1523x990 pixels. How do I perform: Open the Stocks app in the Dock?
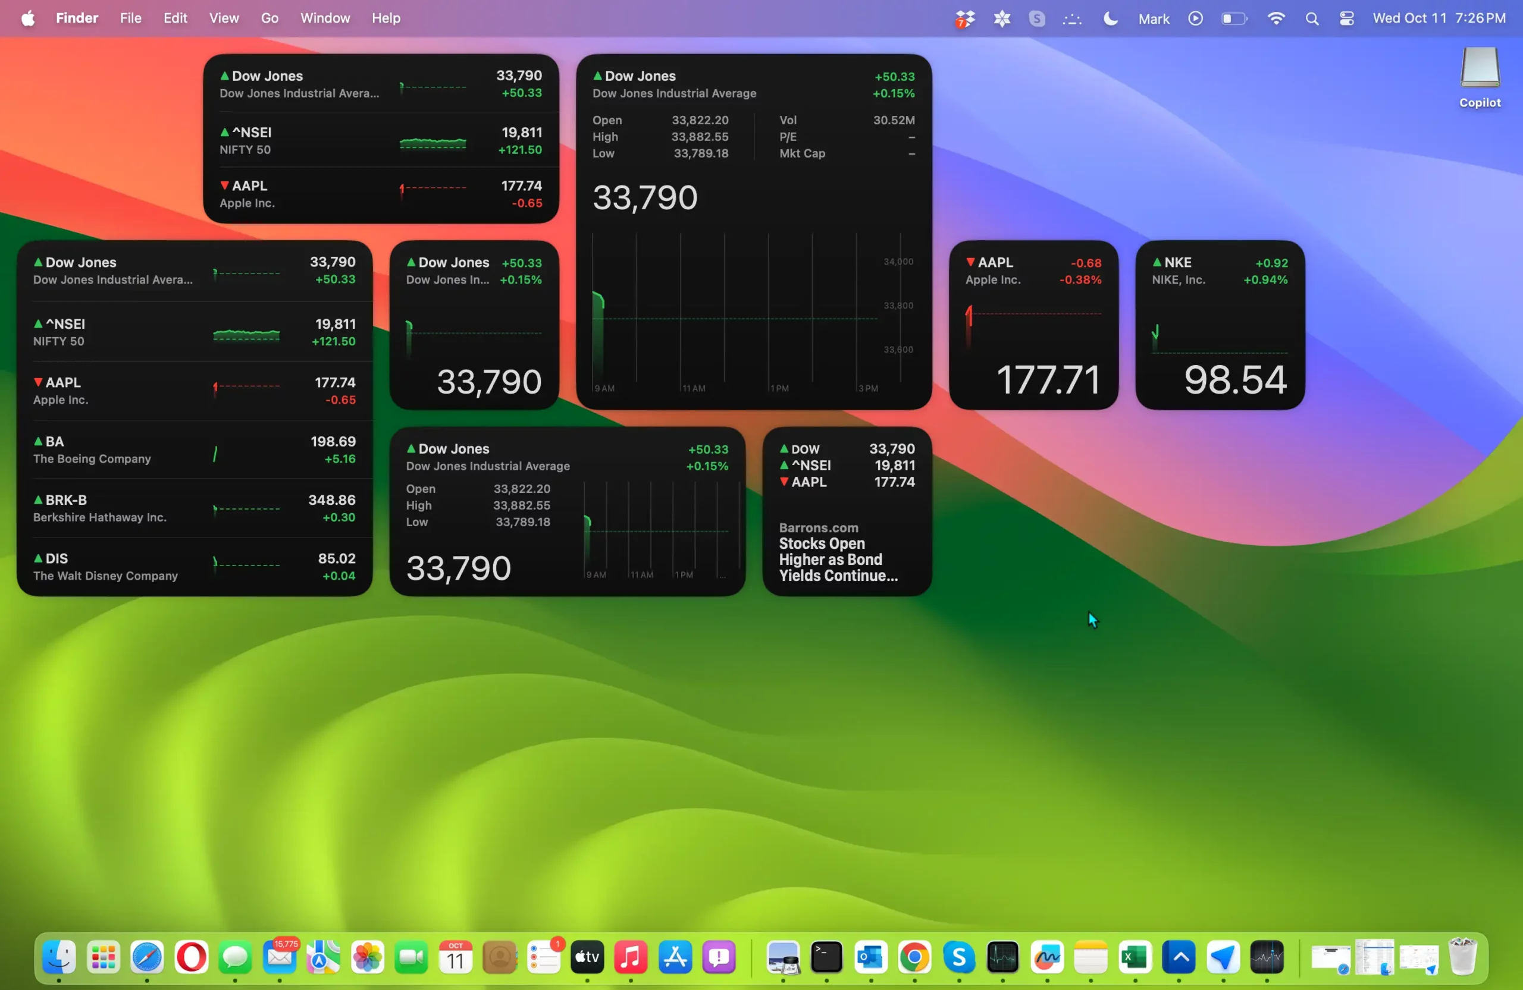(x=1267, y=957)
